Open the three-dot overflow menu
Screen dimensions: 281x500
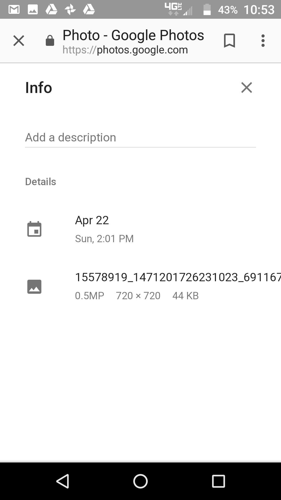click(x=263, y=41)
